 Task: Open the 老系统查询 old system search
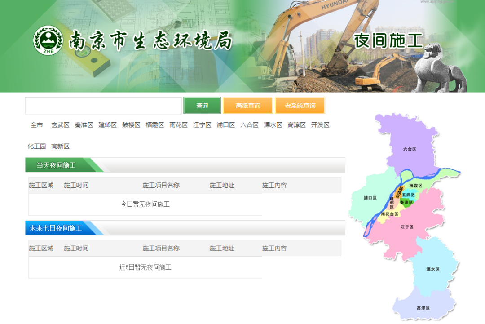(300, 106)
